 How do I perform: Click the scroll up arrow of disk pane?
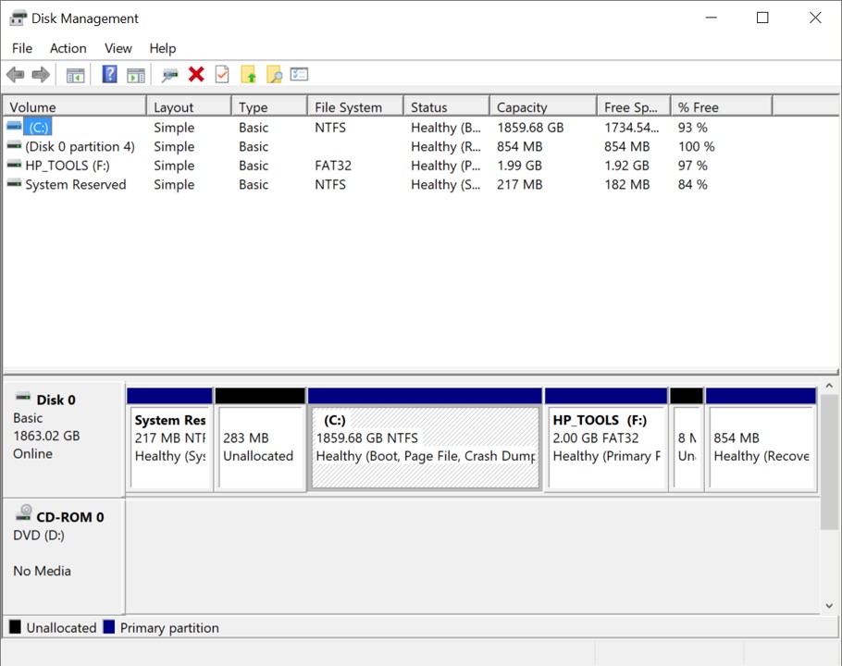coord(829,386)
